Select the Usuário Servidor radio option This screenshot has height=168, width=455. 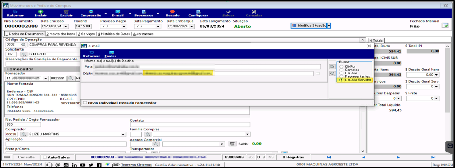(341, 80)
